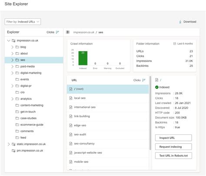Select the seo-audit URL row
Image resolution: width=206 pixels, height=176 pixels.
pyautogui.click(x=108, y=134)
